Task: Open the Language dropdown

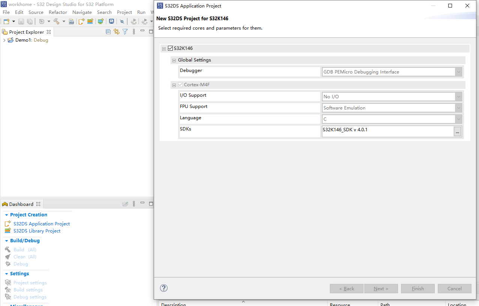Action: pyautogui.click(x=458, y=119)
